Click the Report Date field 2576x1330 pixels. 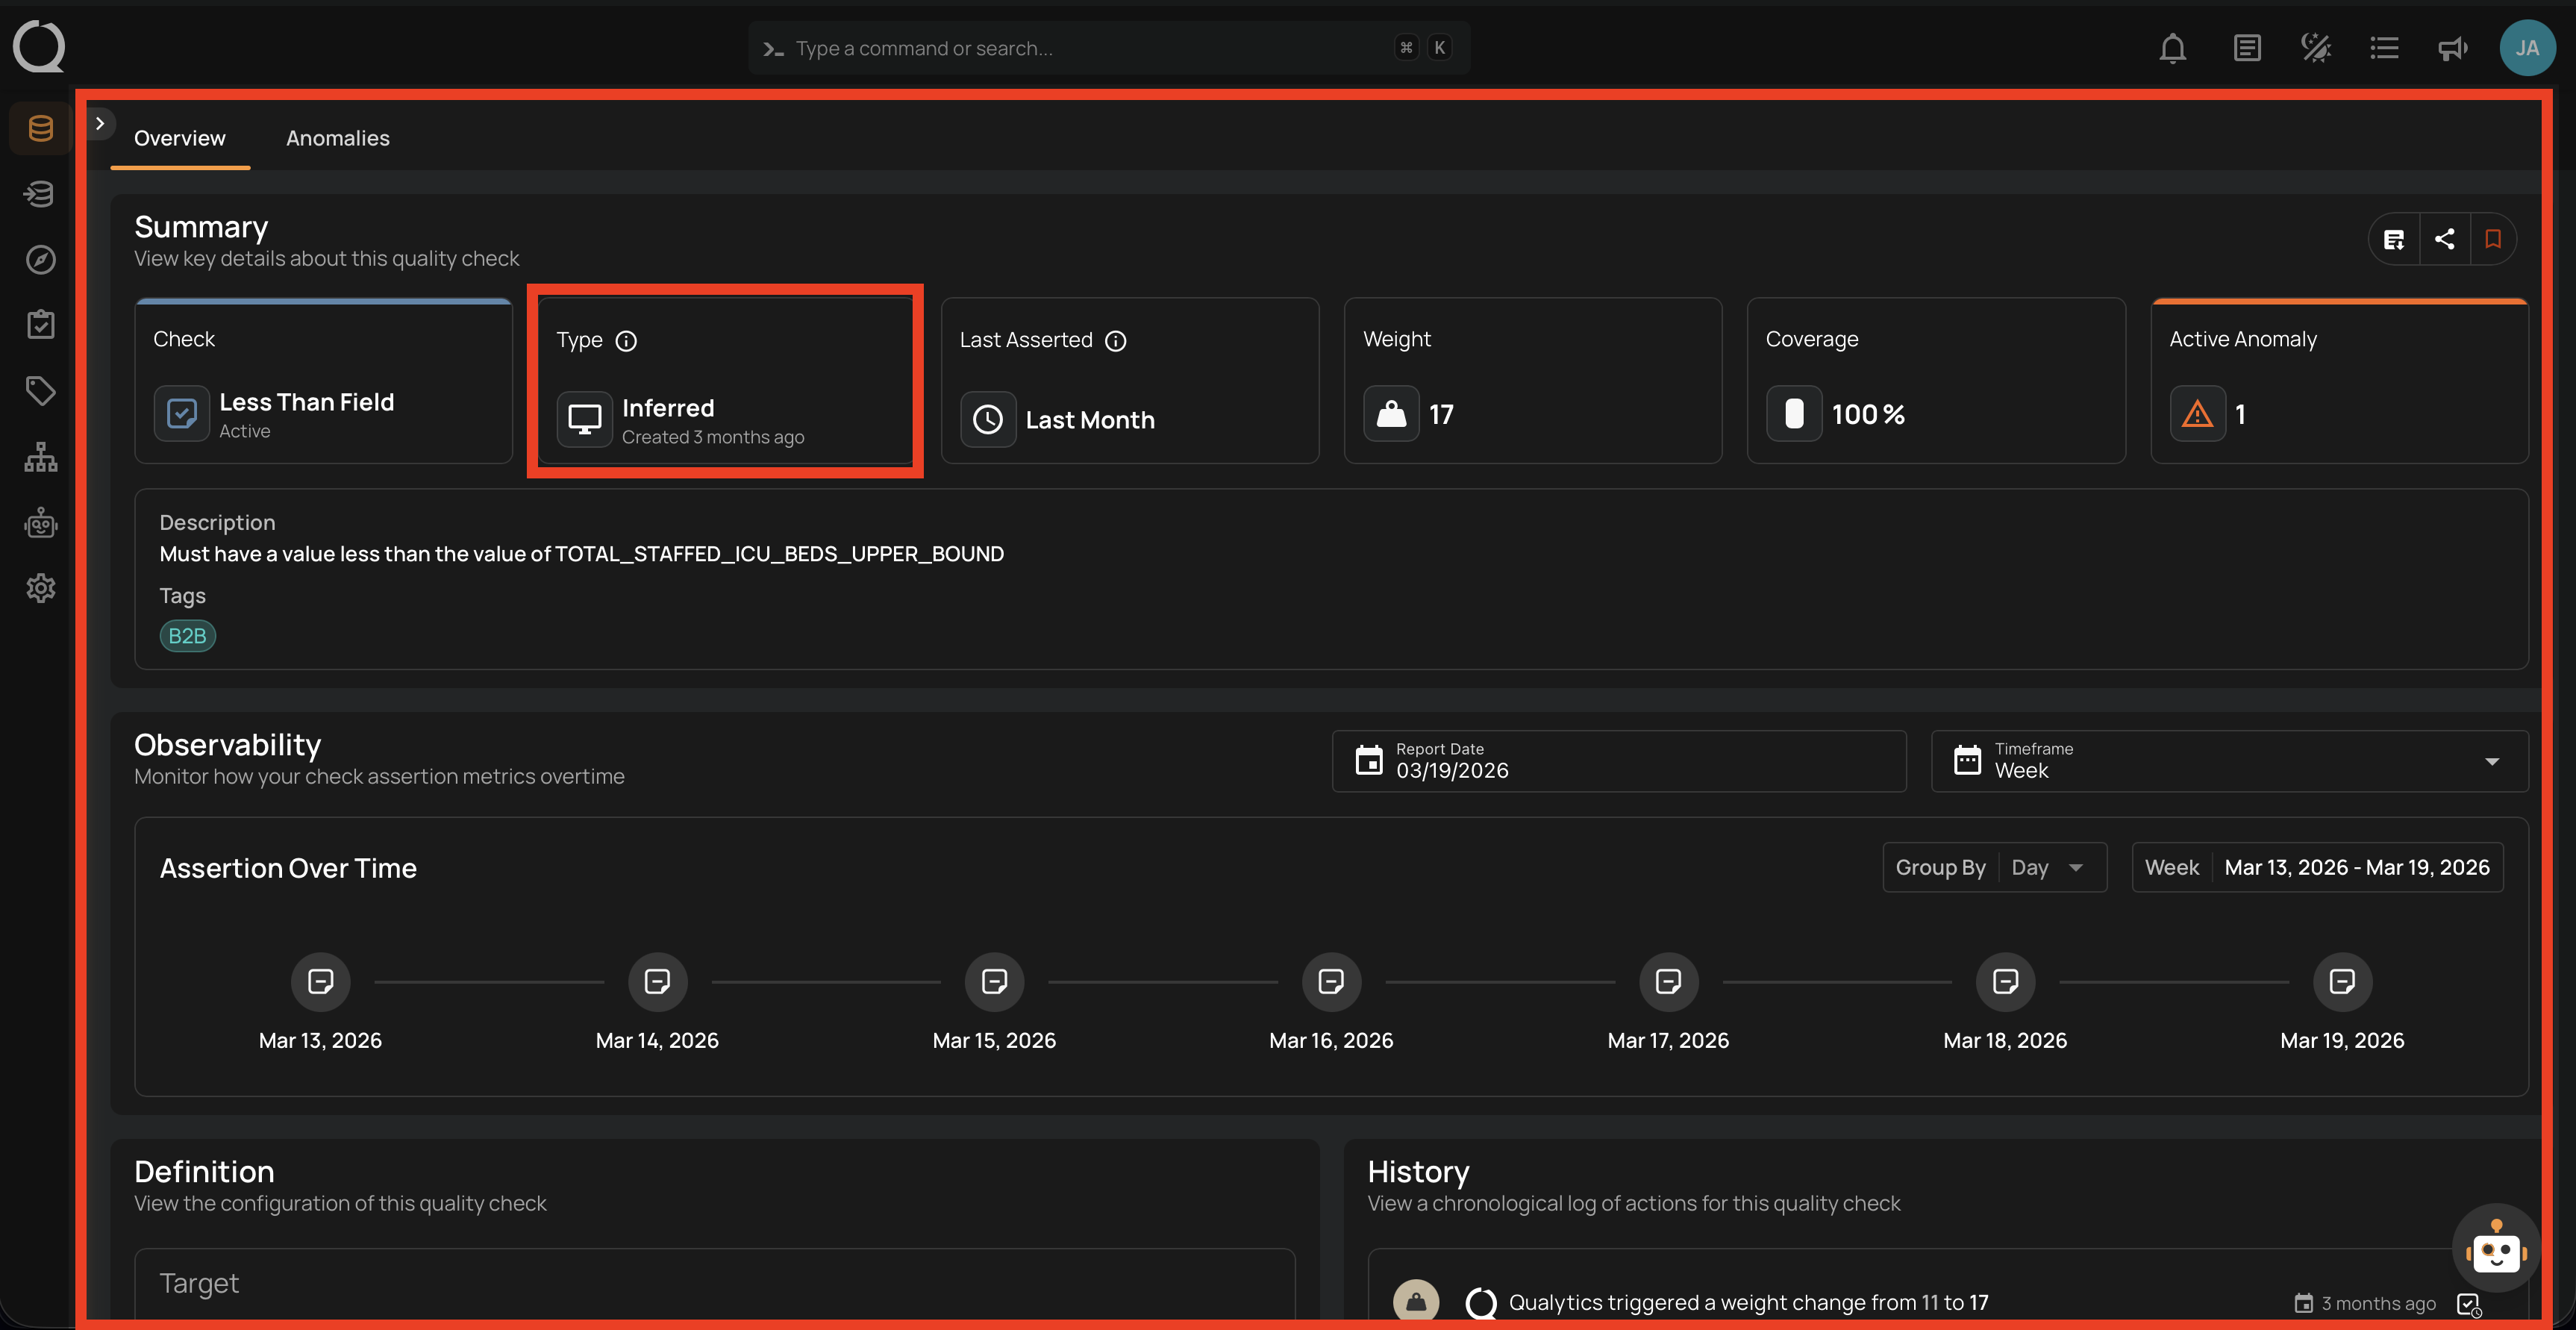(x=1618, y=762)
